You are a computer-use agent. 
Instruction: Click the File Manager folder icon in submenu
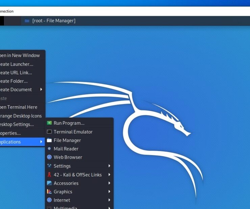(49, 140)
